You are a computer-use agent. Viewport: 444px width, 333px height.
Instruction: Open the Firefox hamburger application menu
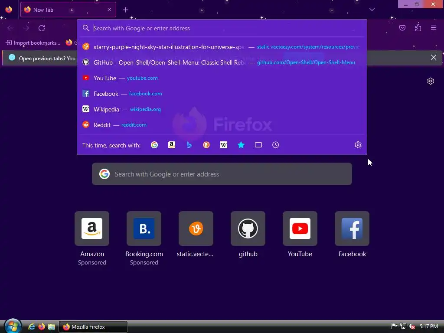pos(434,28)
